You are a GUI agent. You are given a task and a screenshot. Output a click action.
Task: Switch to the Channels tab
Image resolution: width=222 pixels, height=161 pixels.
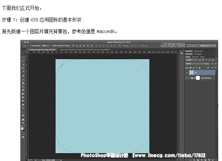pos(195,57)
